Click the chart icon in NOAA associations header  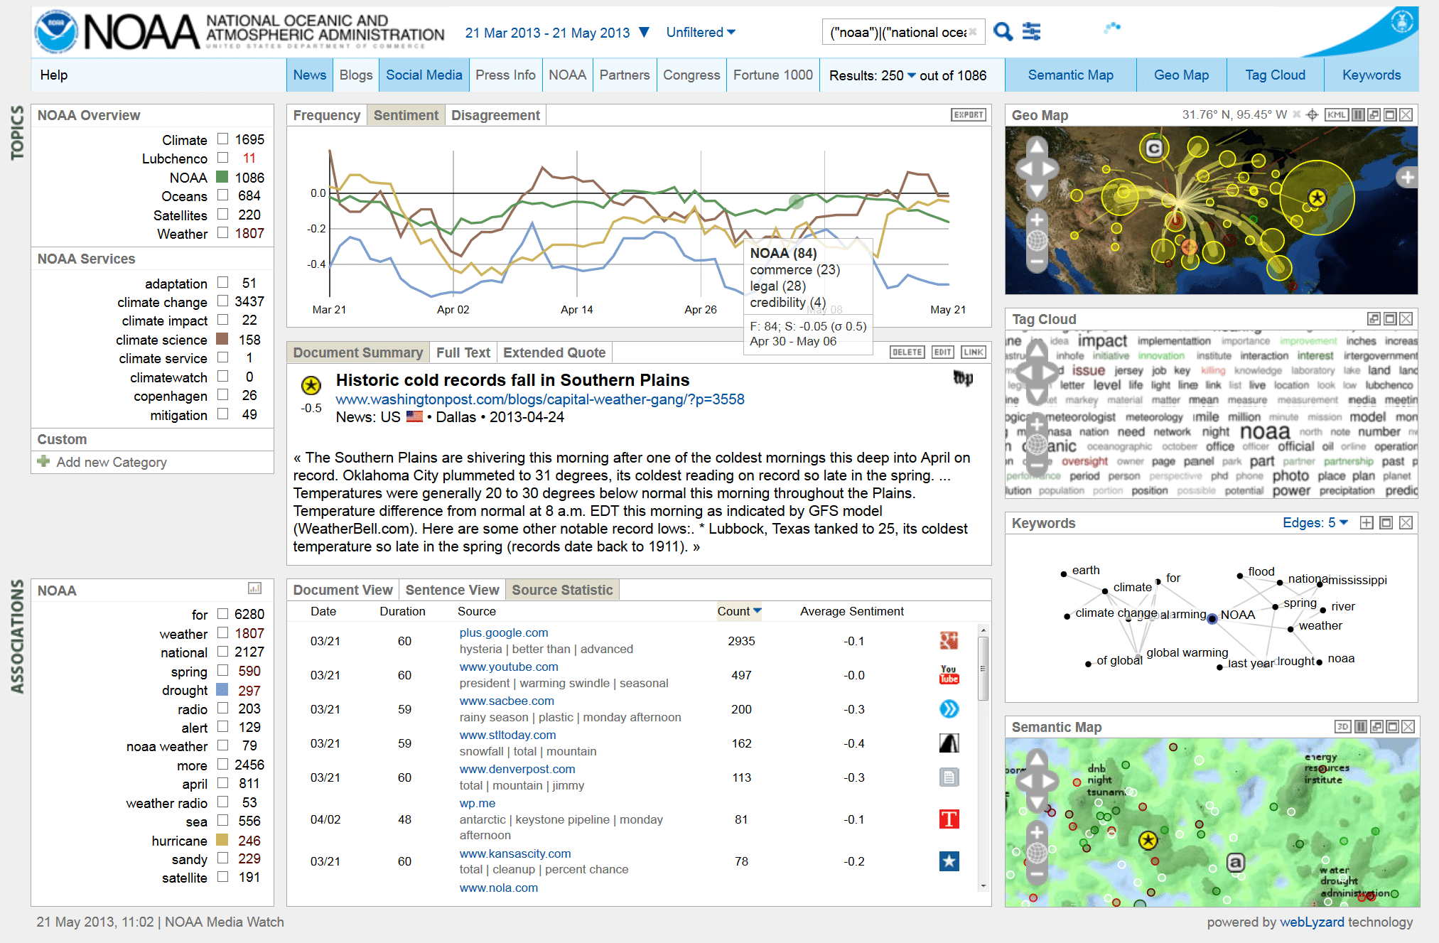click(254, 588)
